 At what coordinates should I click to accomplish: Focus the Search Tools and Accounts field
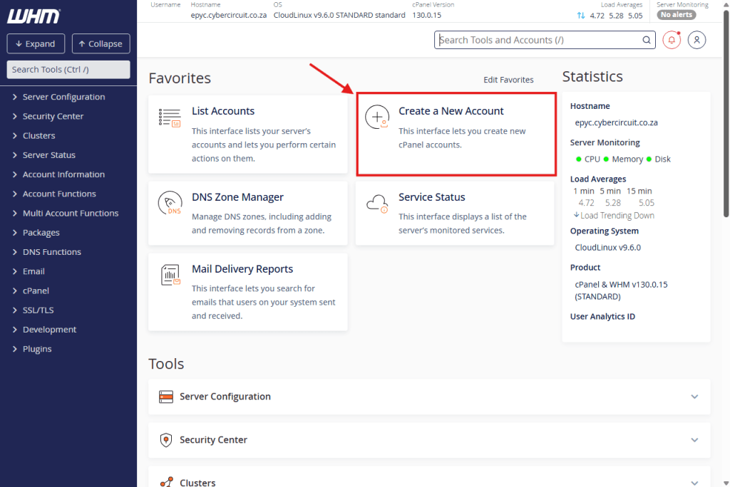pyautogui.click(x=538, y=41)
